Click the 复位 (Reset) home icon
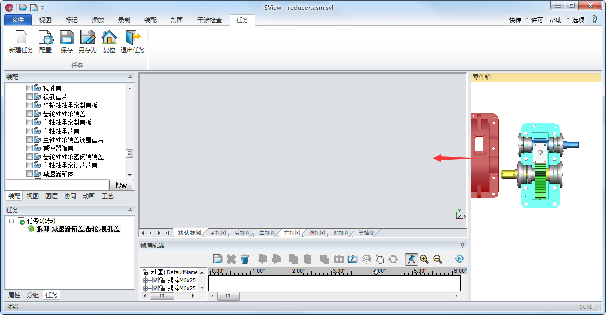The width and height of the screenshot is (606, 315). 109,38
